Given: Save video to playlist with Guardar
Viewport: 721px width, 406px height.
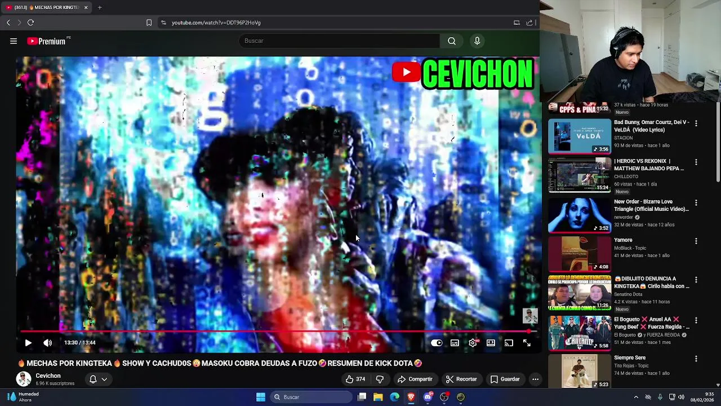Looking at the screenshot, I should coord(505,379).
